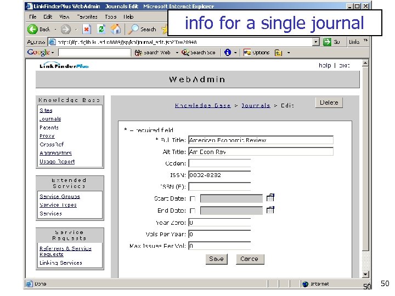Viewport: 395px width, 296px height.
Task: Click the Google toolbar logo
Action: [38, 52]
